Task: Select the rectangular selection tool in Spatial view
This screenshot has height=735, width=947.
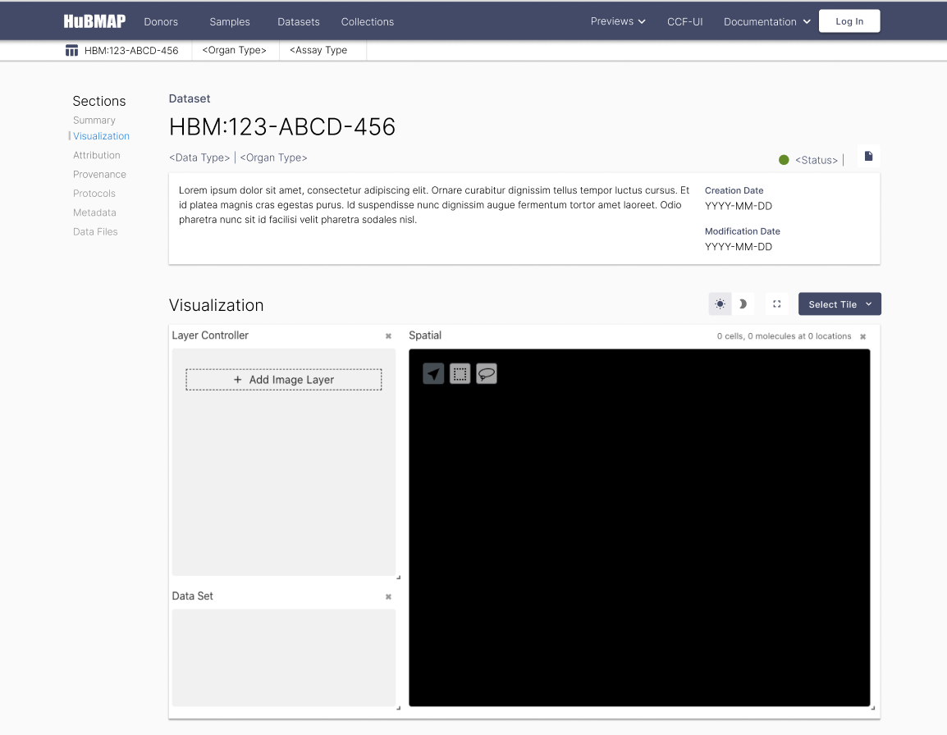Action: pos(460,373)
